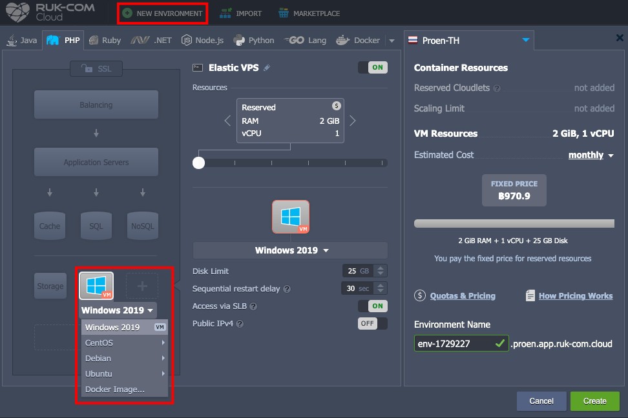The image size is (628, 418).
Task: Expand more language tabs arrow
Action: pyautogui.click(x=392, y=41)
